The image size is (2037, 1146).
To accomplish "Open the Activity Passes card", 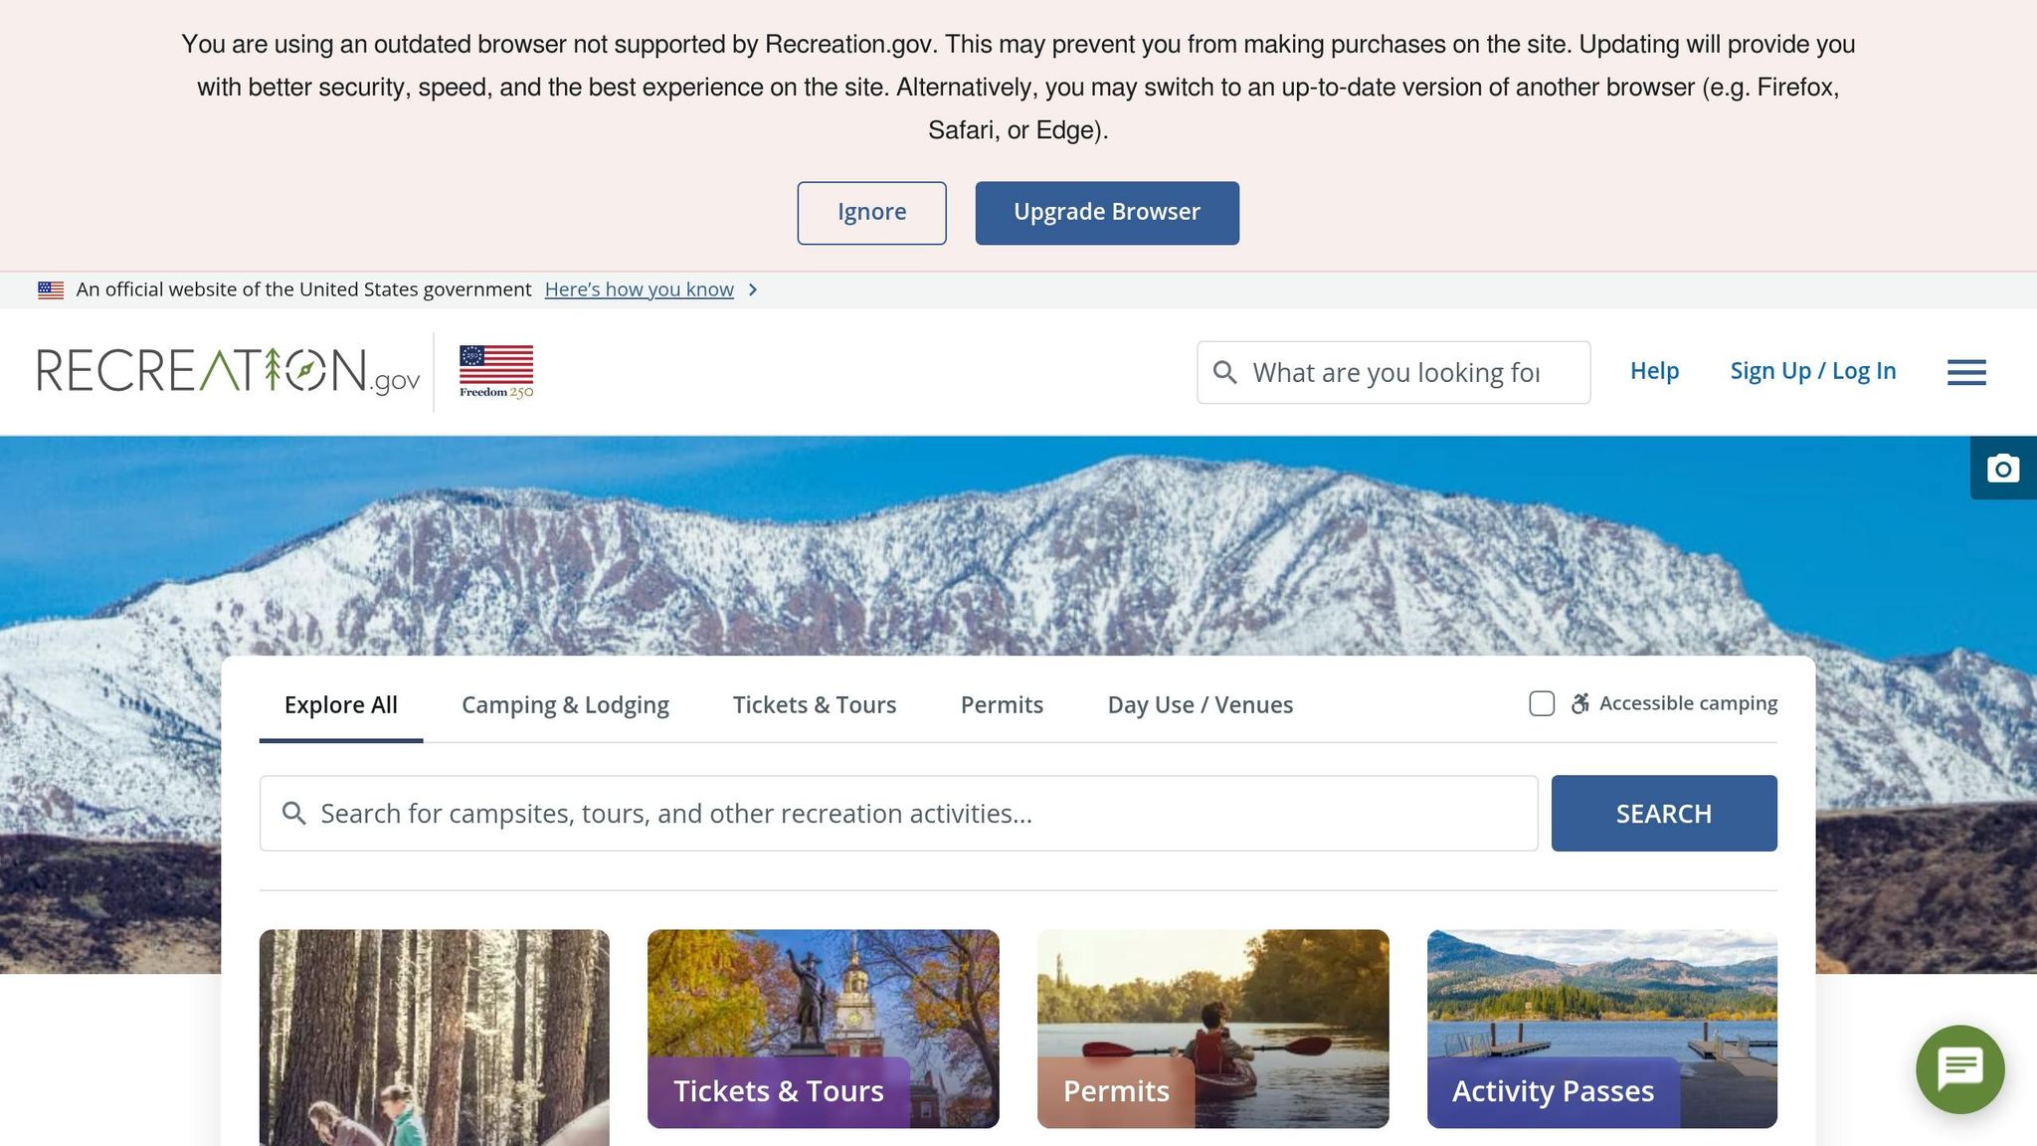I will 1601,1028.
